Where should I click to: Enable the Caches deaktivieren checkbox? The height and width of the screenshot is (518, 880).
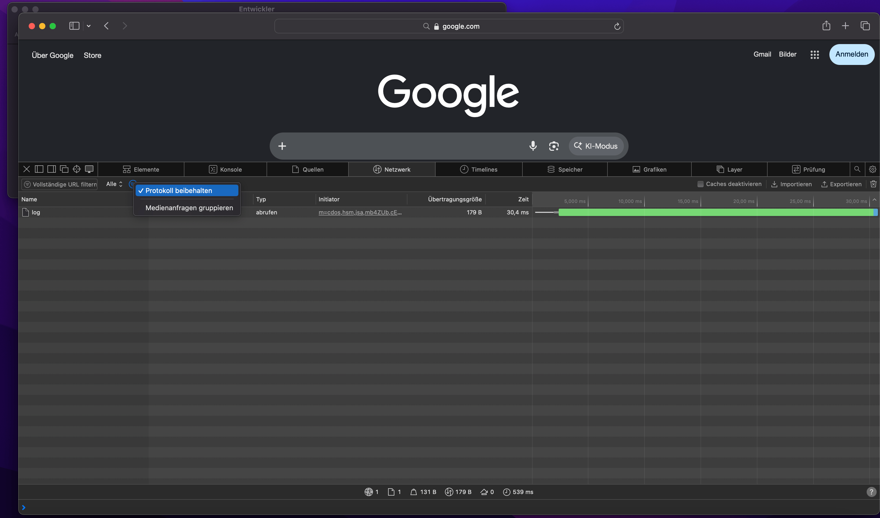(x=701, y=184)
